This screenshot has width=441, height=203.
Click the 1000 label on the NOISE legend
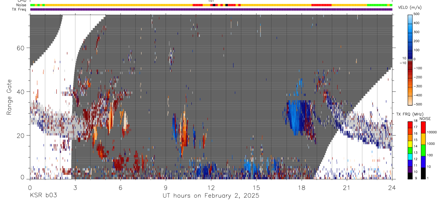(x=431, y=144)
